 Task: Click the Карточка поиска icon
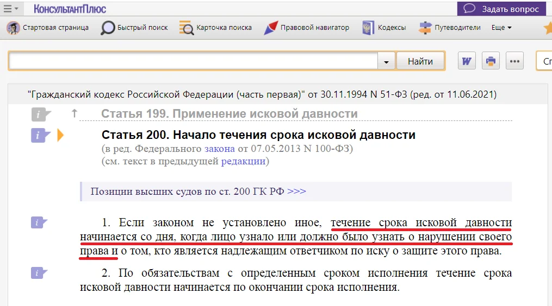(x=186, y=28)
